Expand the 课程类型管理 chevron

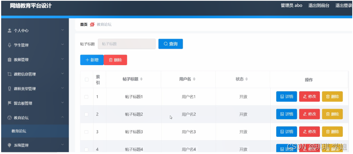[62, 88]
